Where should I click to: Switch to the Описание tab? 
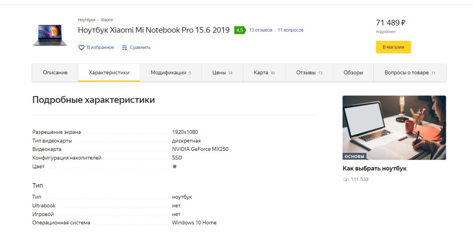pyautogui.click(x=55, y=73)
